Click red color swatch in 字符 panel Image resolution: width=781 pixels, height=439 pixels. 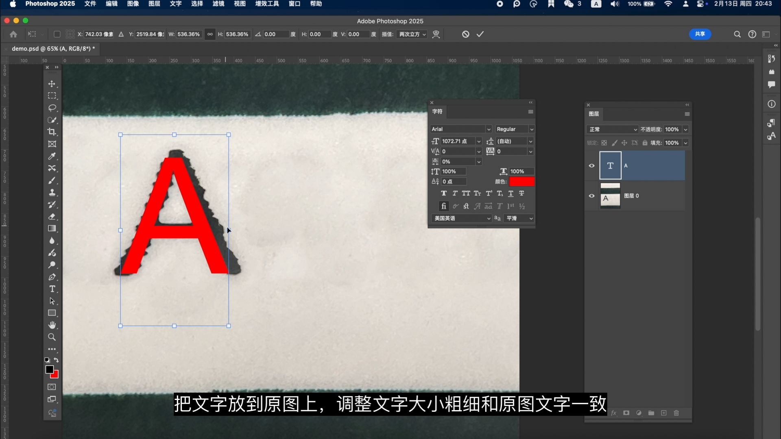521,181
